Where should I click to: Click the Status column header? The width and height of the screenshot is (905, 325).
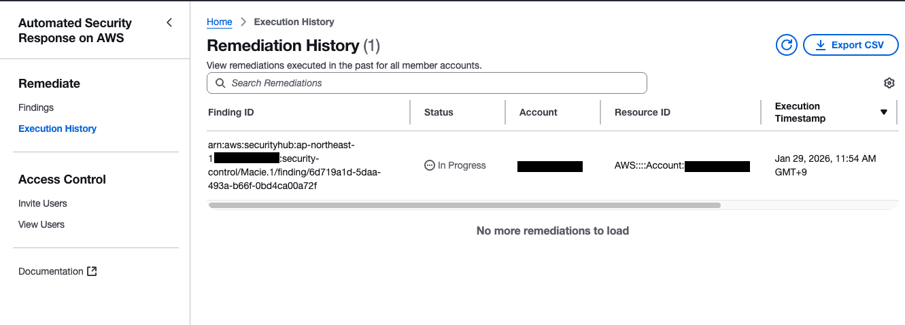pos(439,112)
